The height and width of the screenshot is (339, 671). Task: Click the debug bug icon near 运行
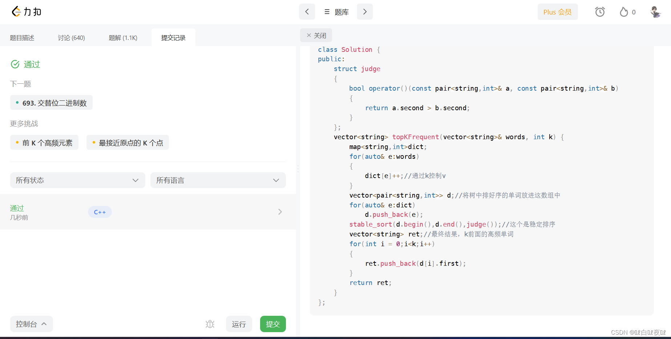210,324
